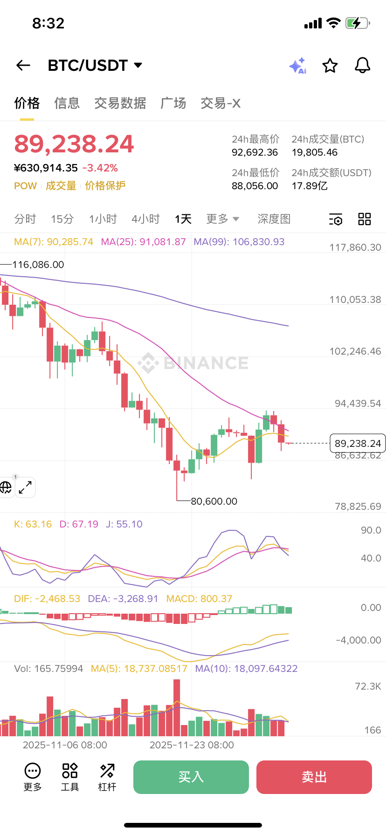Tap the current price 89,238.24 headline
Image resolution: width=386 pixels, height=835 pixels.
[x=74, y=144]
